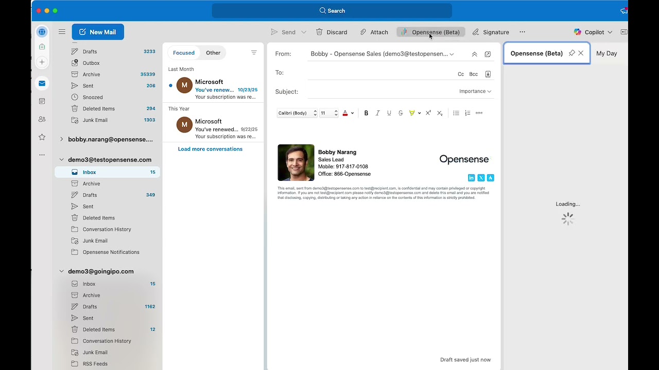The height and width of the screenshot is (370, 659).
Task: Open more formatting options ellipsis
Action: pos(479,113)
